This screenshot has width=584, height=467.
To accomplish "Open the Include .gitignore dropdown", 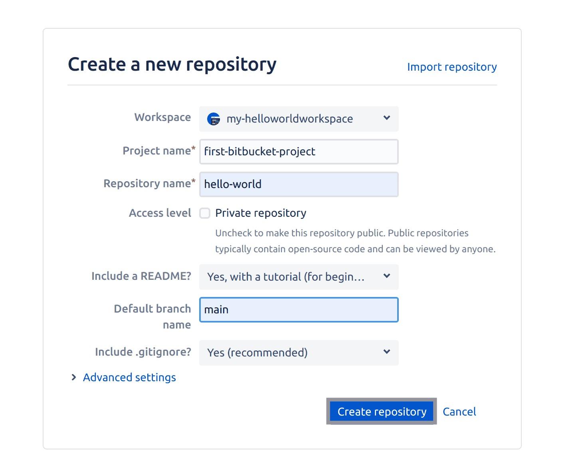I will 299,353.
